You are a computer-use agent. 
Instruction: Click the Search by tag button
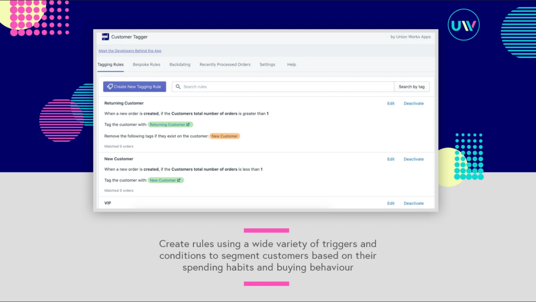411,87
